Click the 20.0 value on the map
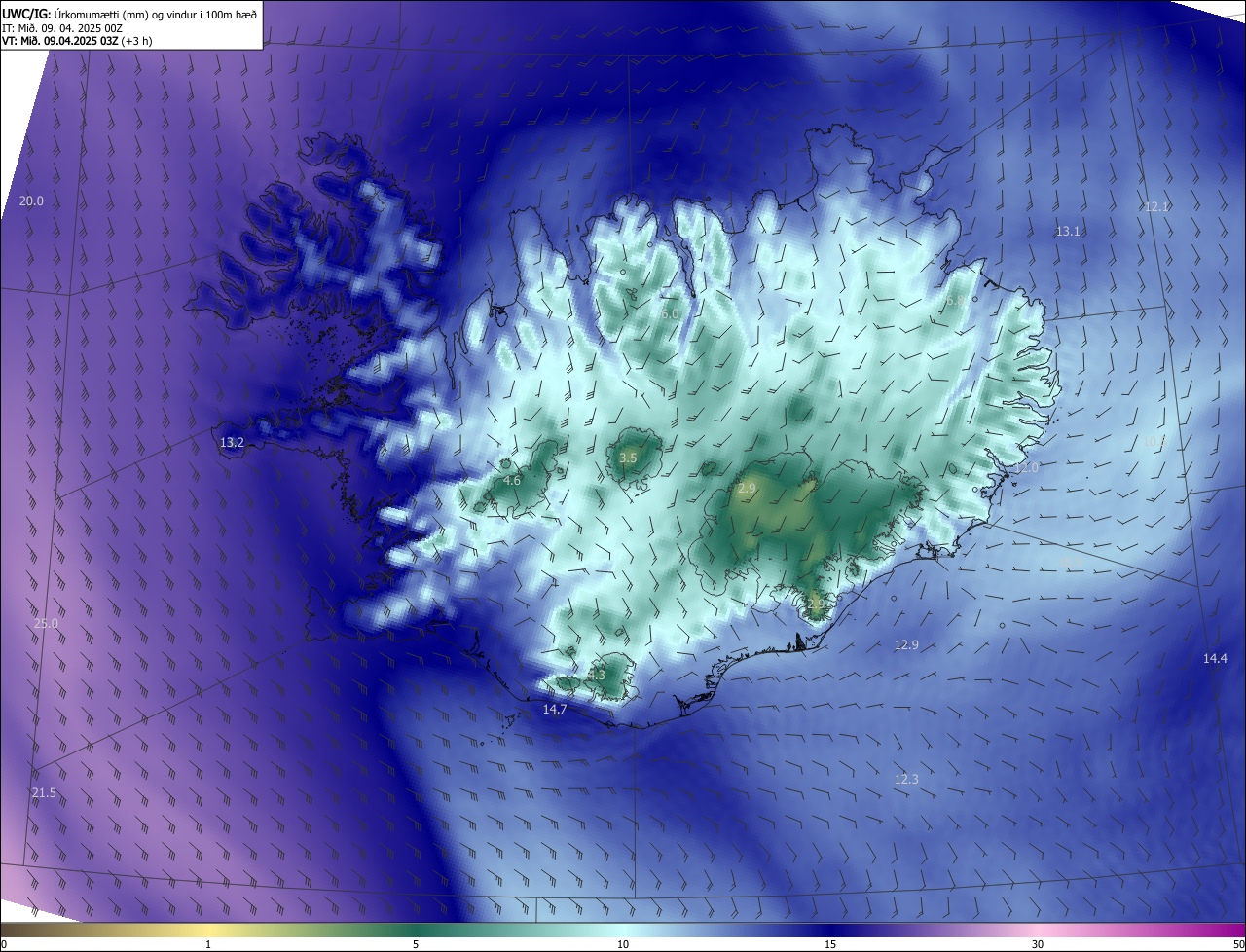The height and width of the screenshot is (952, 1246). [32, 201]
